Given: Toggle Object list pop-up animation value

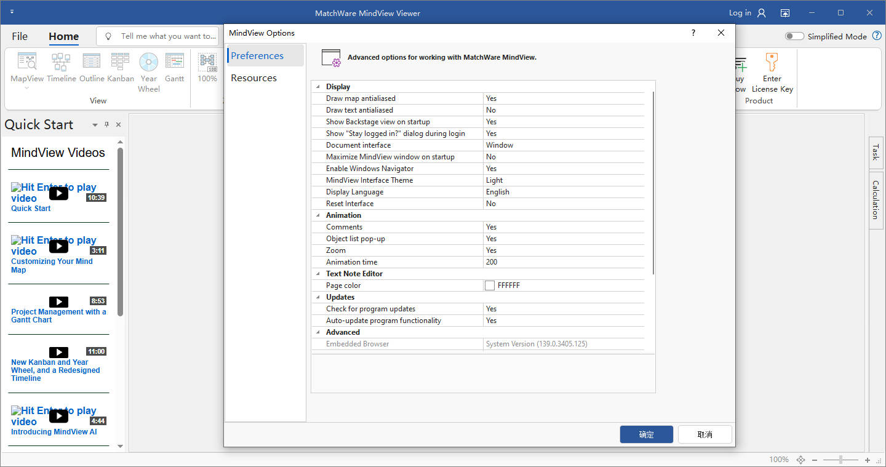Looking at the screenshot, I should [x=564, y=239].
